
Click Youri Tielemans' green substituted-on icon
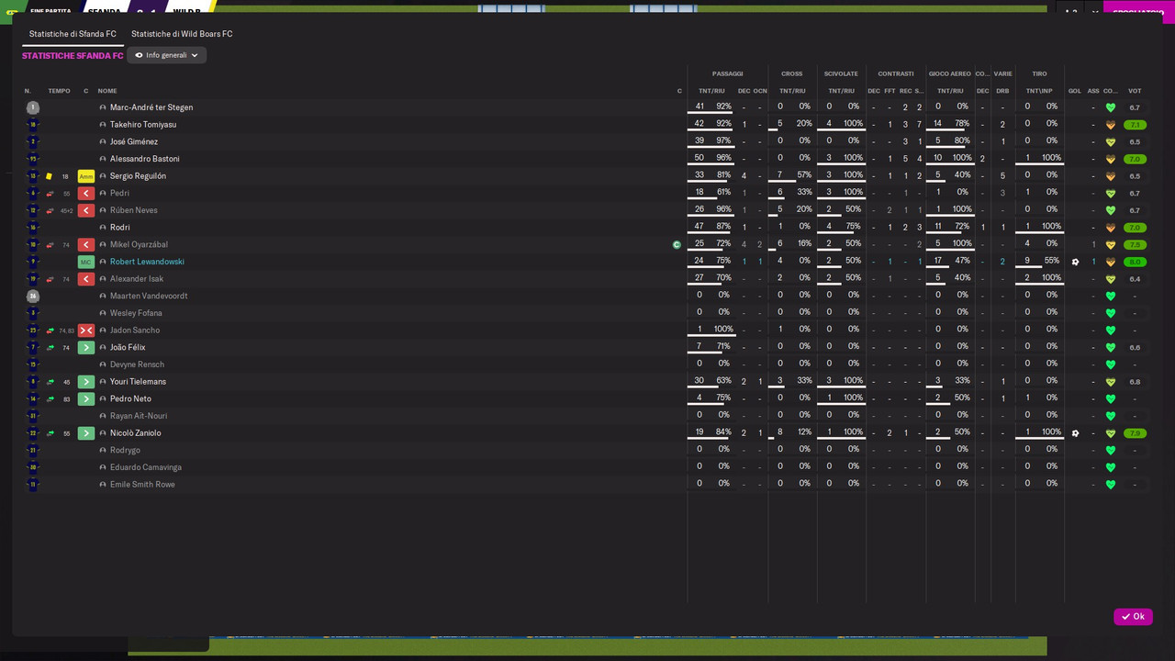tap(86, 382)
